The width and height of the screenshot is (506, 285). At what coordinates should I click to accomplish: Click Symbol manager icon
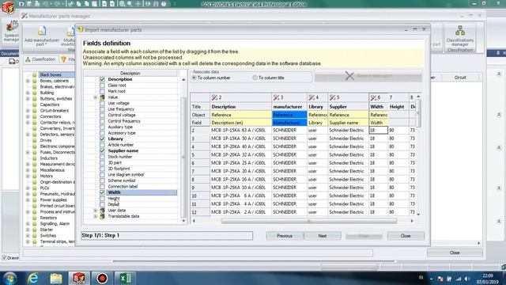click(x=13, y=26)
